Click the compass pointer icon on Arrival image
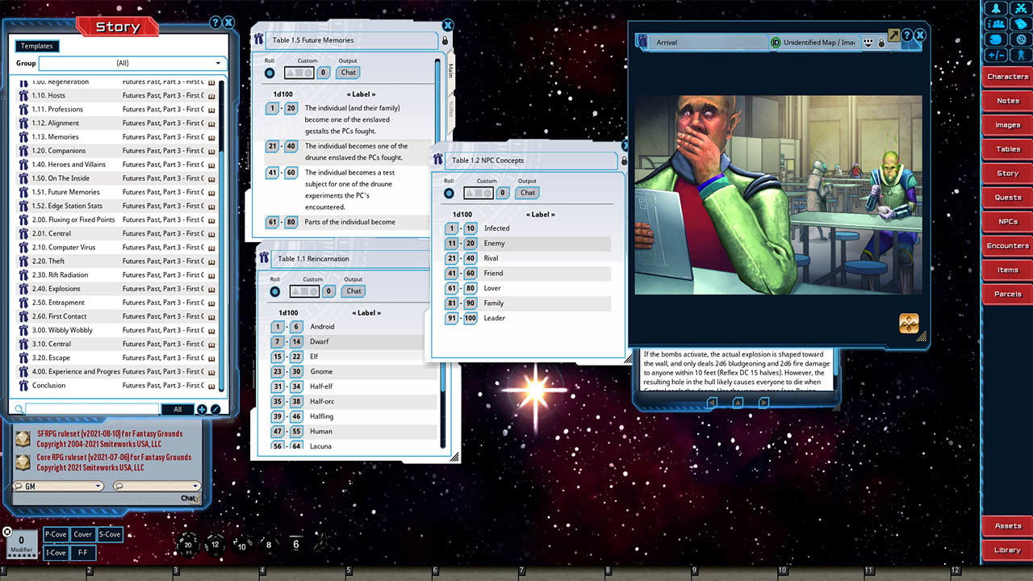 click(909, 324)
